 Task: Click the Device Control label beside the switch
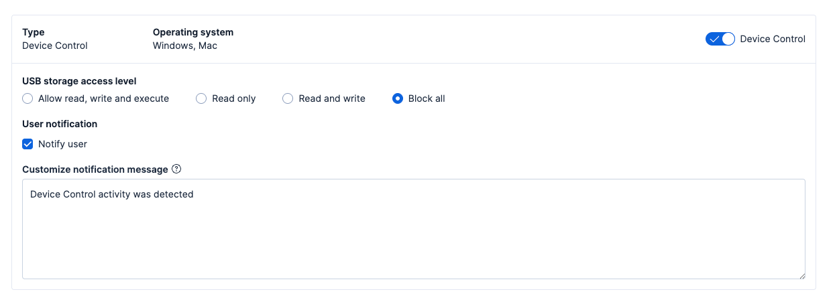coord(773,39)
